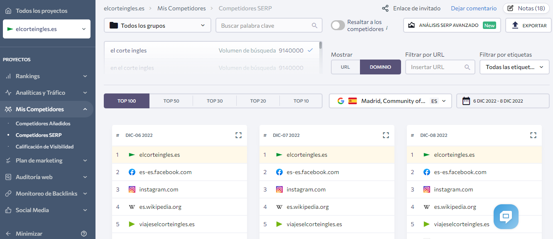Go to Mis Competidores breadcrumb
This screenshot has width=553, height=239.
[x=181, y=8]
